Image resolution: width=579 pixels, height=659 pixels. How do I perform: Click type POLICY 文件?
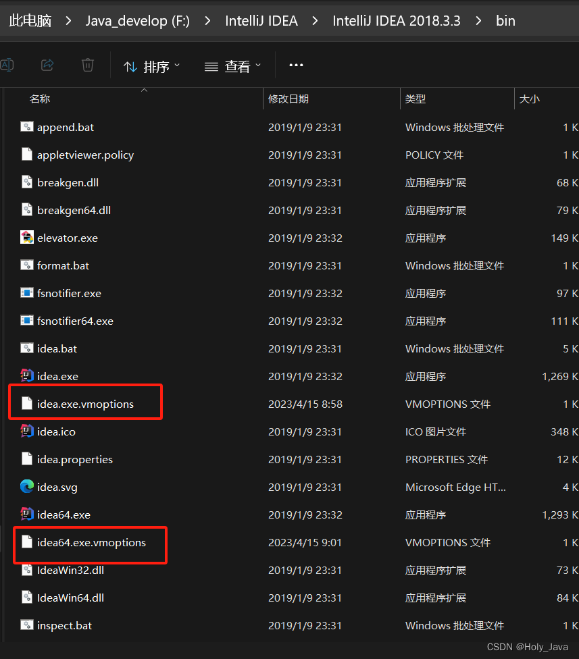pos(434,155)
